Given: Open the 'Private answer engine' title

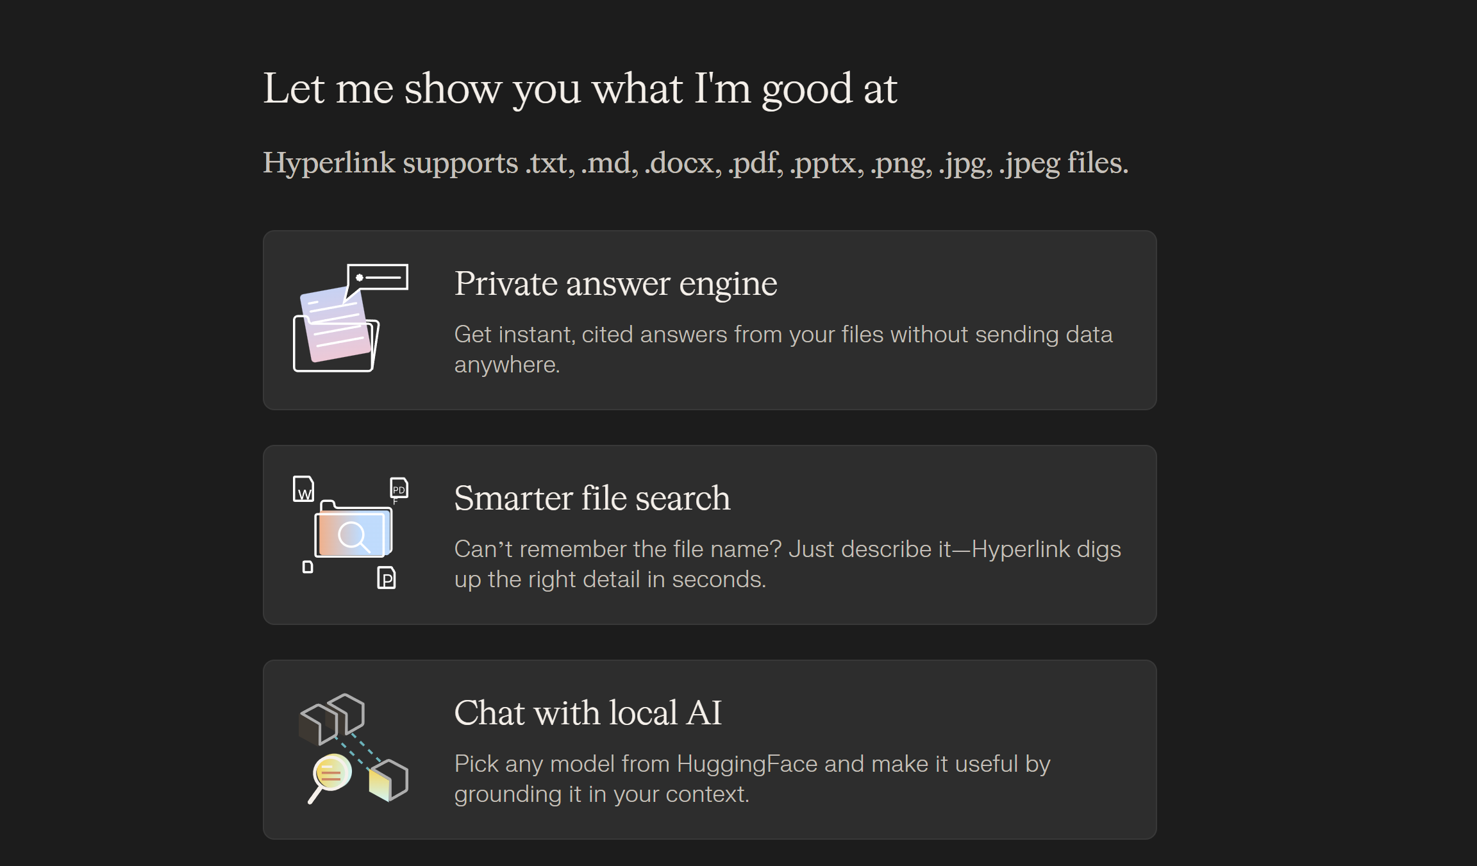Looking at the screenshot, I should 615,283.
